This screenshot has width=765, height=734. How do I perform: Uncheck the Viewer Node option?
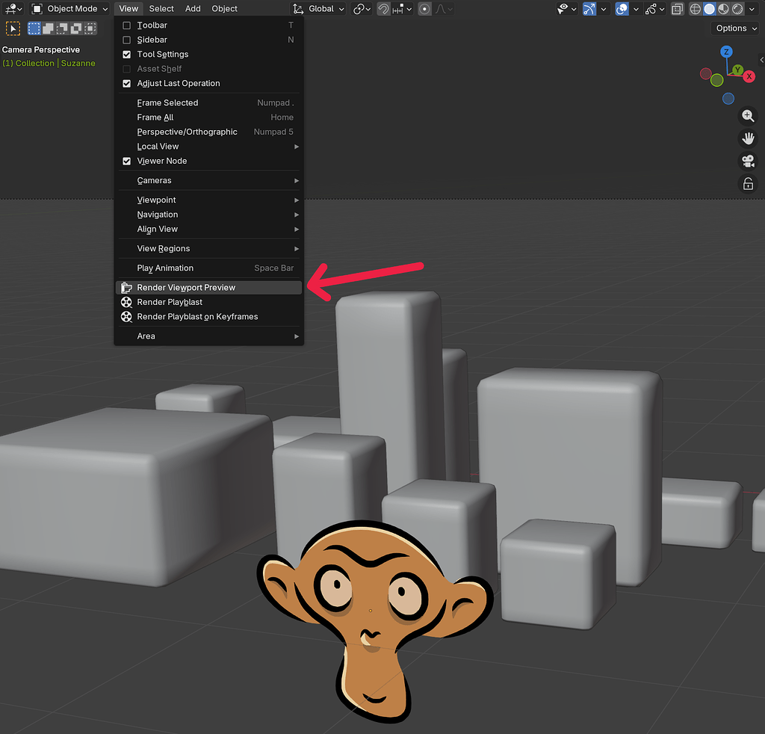click(x=127, y=161)
